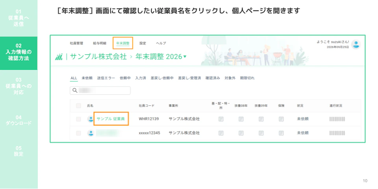Check the box for xxxxx12345 row
Image resolution: width=378 pixels, height=189 pixels.
[x=78, y=133]
